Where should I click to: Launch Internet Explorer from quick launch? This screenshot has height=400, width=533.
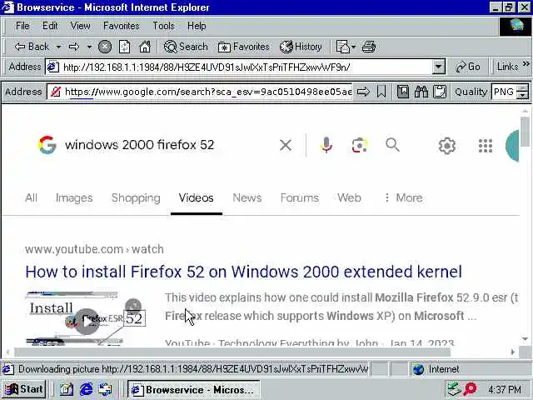coord(86,389)
